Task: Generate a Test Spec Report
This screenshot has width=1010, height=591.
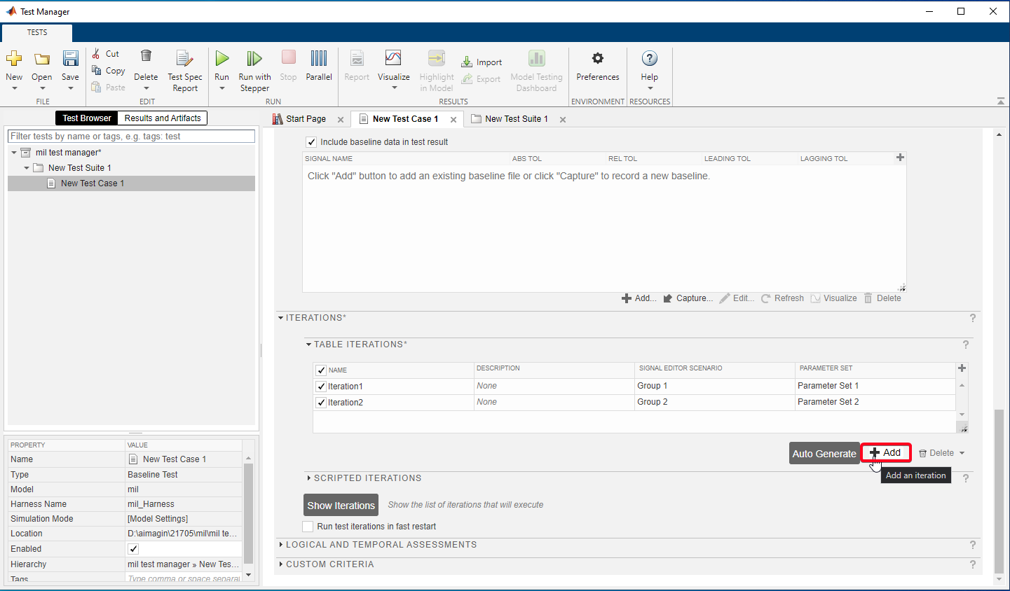Action: click(x=185, y=70)
